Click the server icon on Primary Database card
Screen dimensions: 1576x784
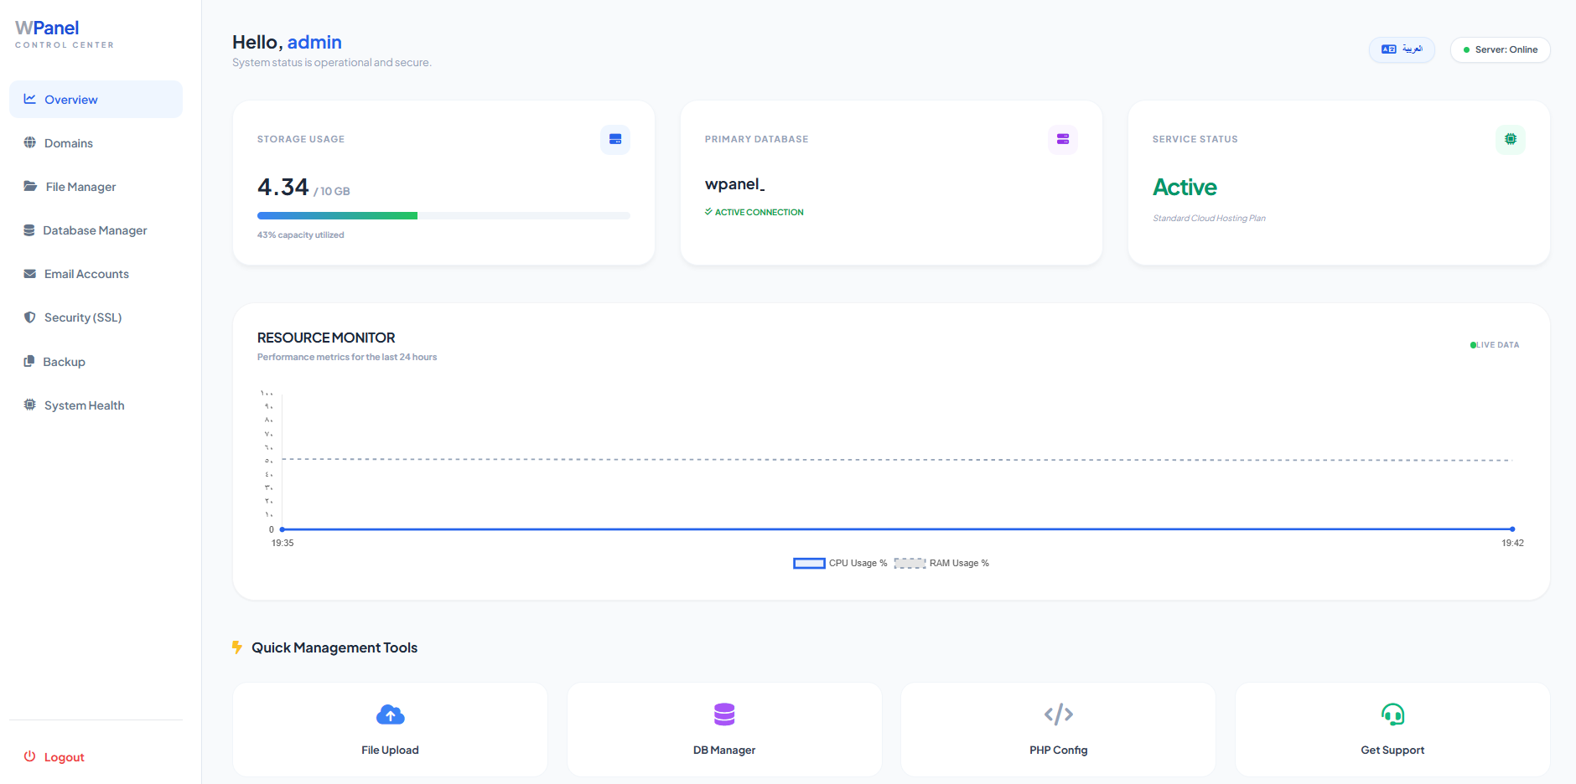pos(1062,140)
